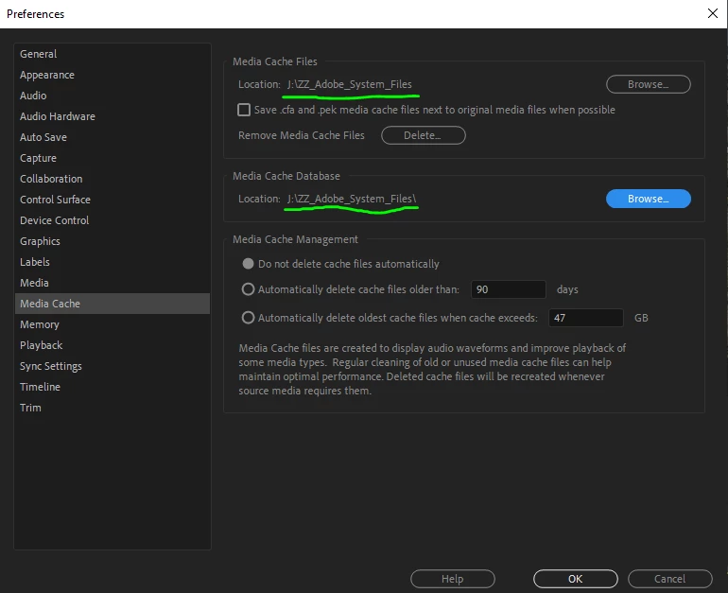Screen dimensions: 728x593
Task: Click the GB field showing 47
Action: coord(585,318)
